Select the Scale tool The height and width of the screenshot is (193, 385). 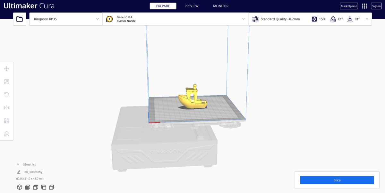(6, 82)
